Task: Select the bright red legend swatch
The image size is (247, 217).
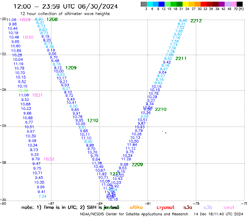Action: tap(204, 4)
